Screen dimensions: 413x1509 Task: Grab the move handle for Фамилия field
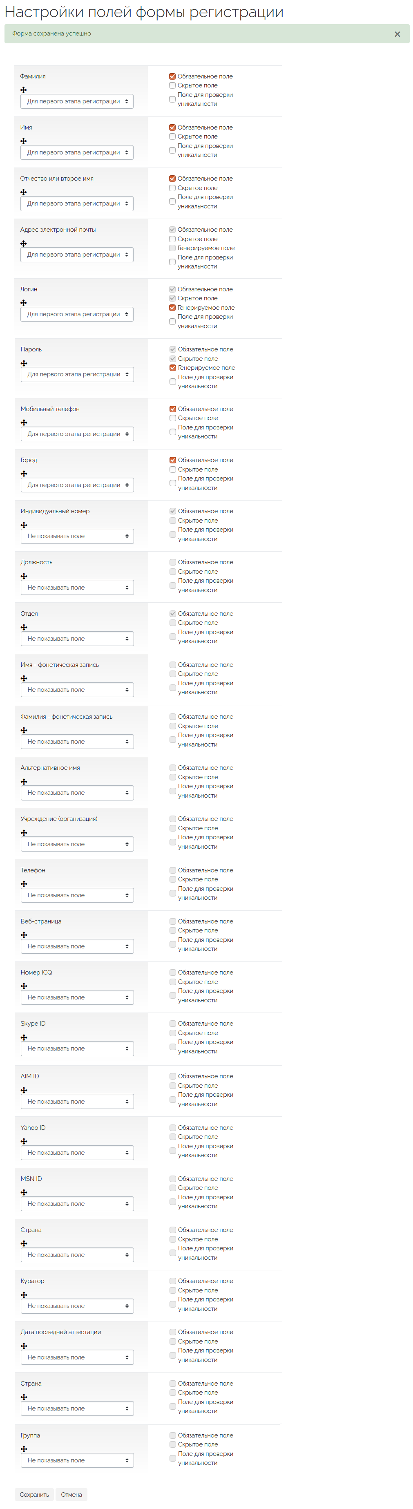point(23,90)
